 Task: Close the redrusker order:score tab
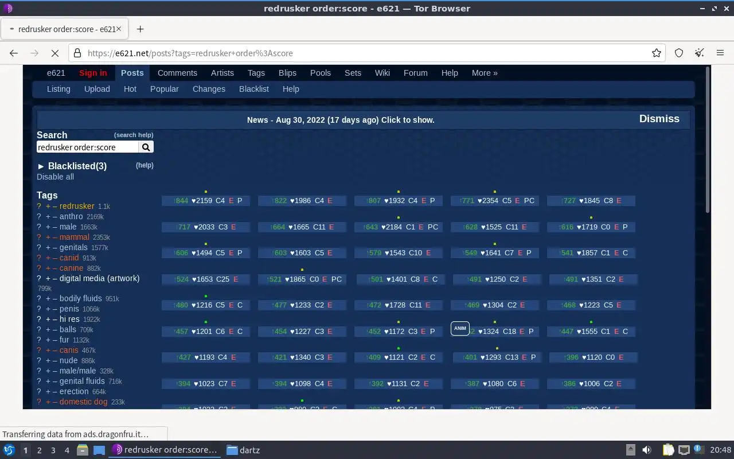click(120, 29)
